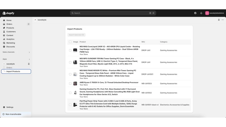Click CoreLiquid 240R product thumbnail

click(x=75, y=50)
